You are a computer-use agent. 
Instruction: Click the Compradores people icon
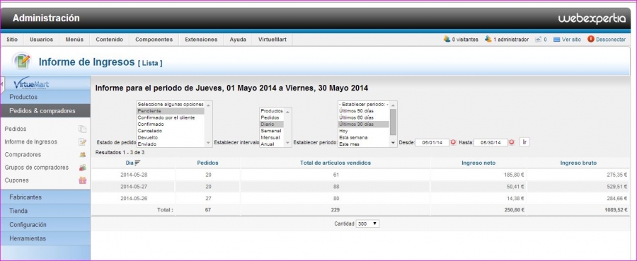[83, 155]
